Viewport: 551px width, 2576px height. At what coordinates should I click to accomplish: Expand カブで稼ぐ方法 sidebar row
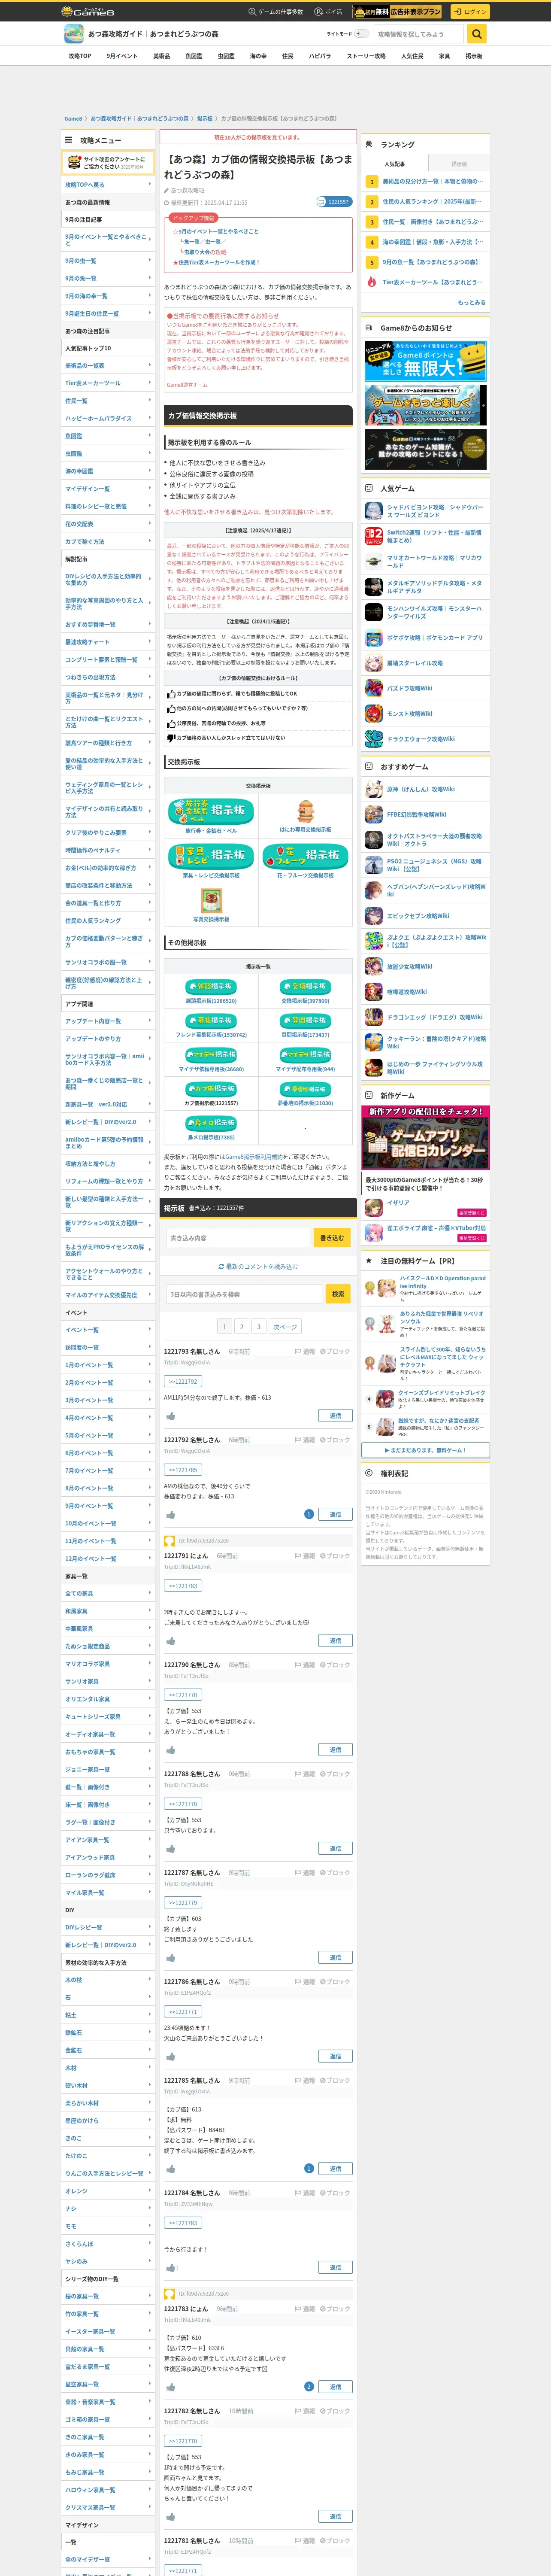pyautogui.click(x=108, y=541)
